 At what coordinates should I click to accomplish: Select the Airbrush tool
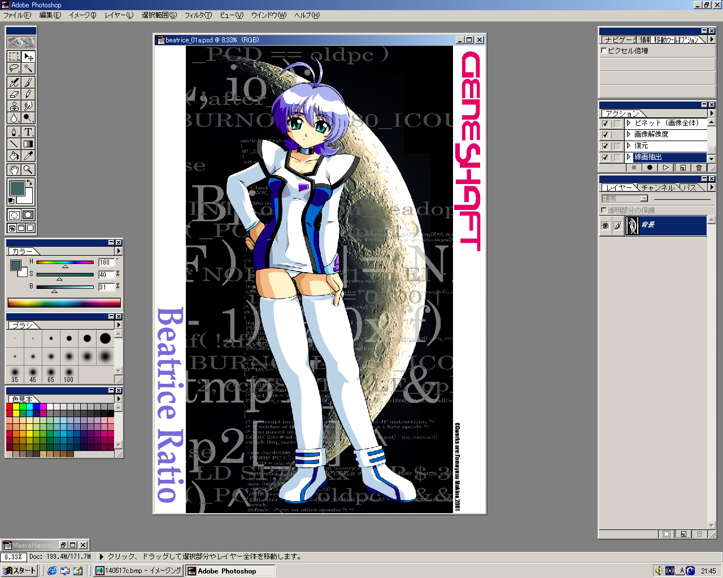tap(14, 82)
